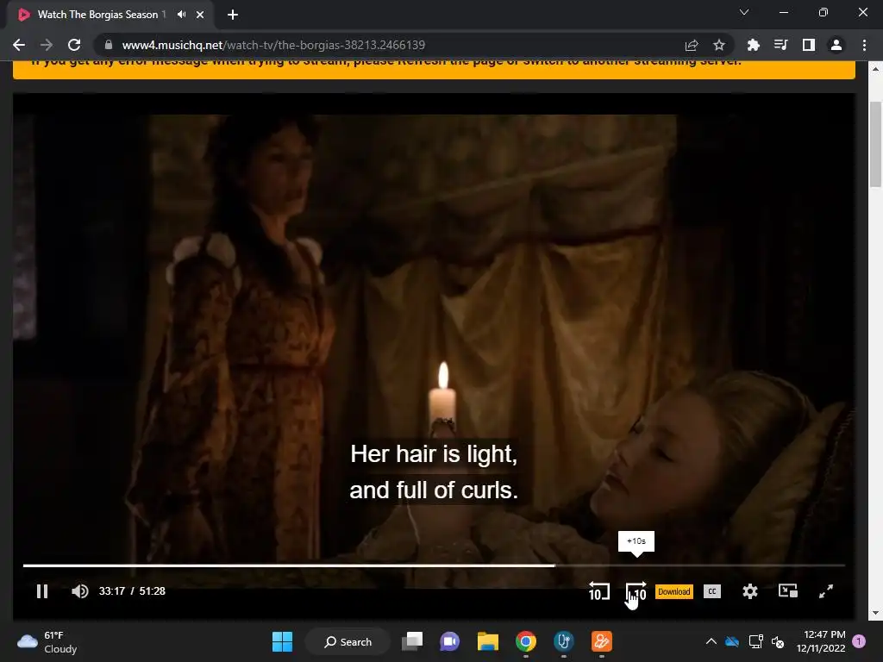Pause the video playback
Image resolution: width=883 pixels, height=662 pixels.
42,591
